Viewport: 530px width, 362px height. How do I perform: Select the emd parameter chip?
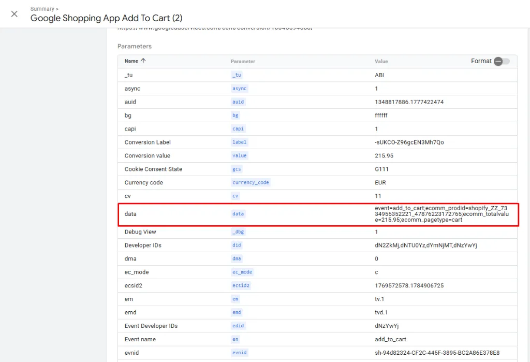237,312
